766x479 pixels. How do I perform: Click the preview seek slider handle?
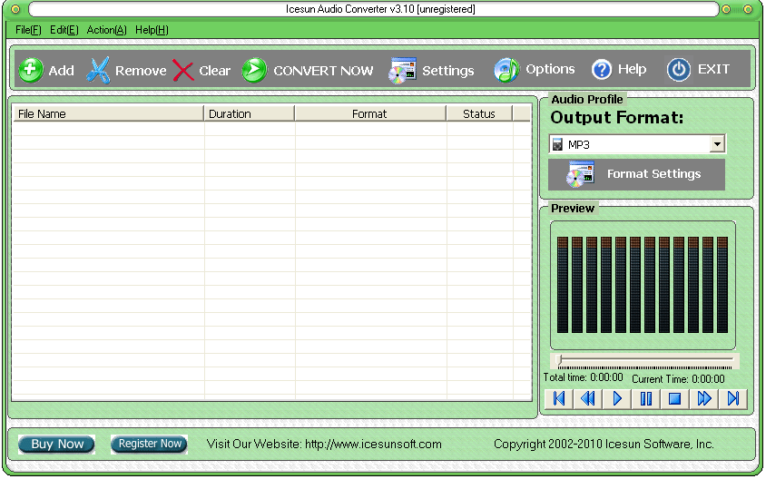click(559, 360)
